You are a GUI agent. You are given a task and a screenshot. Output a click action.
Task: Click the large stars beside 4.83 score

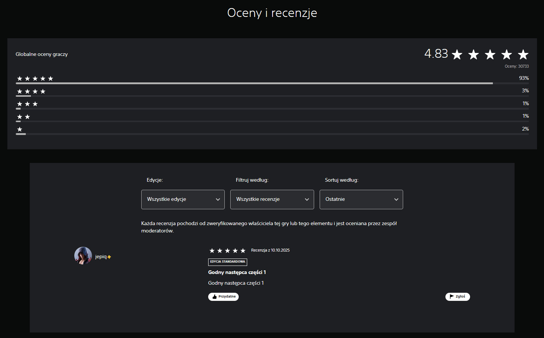coord(490,55)
